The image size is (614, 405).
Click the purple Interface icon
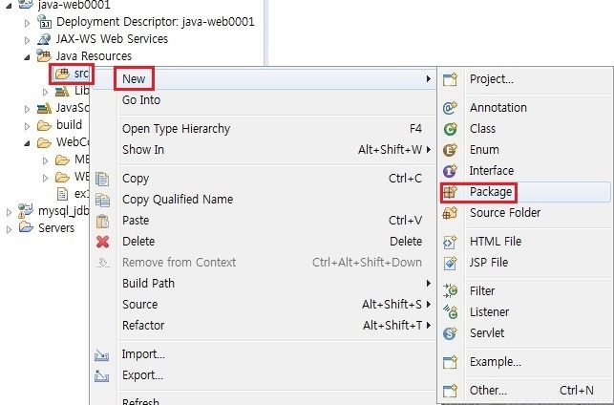pyautogui.click(x=450, y=171)
